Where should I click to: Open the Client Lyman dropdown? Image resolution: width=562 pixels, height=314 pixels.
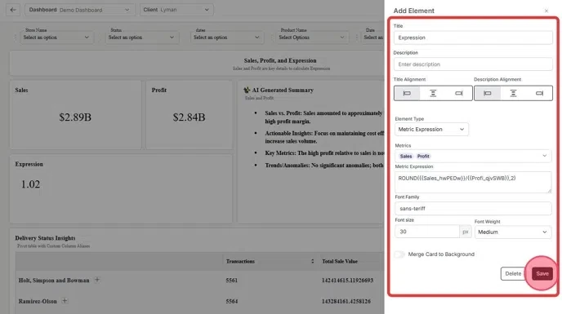(x=176, y=10)
